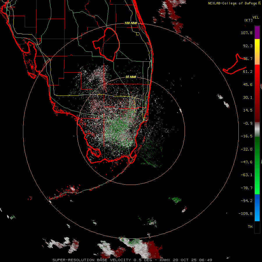Click the -109.8 velocity scale value

(x=245, y=214)
